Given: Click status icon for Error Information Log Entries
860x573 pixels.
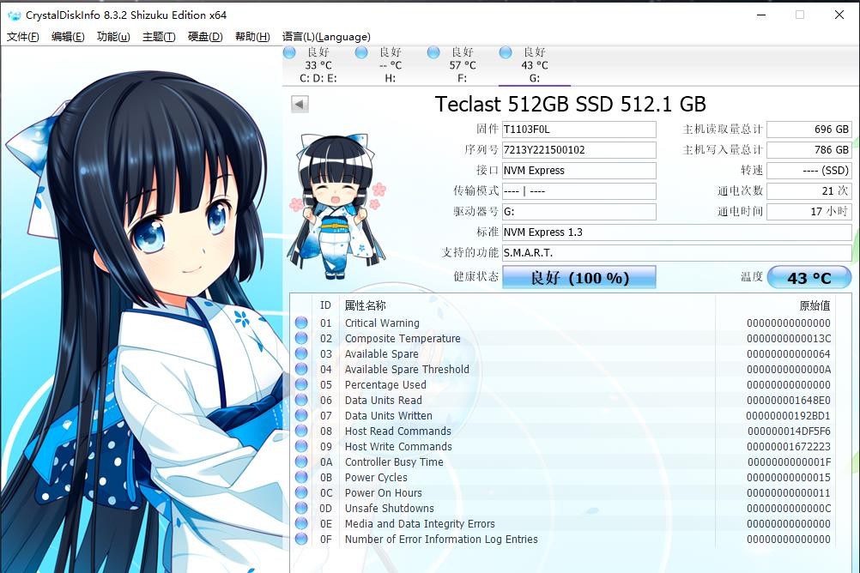Looking at the screenshot, I should pyautogui.click(x=301, y=539).
